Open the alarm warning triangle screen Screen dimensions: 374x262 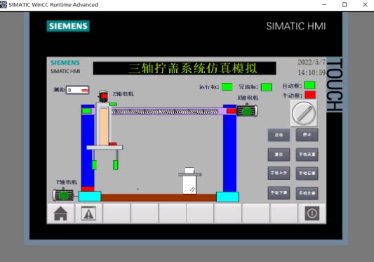click(88, 214)
